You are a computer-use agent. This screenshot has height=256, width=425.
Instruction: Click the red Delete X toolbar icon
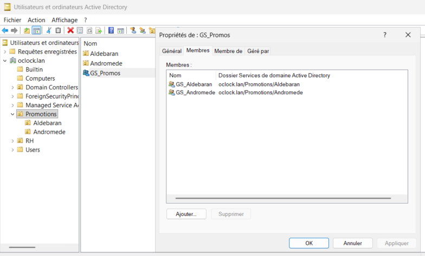tap(70, 30)
